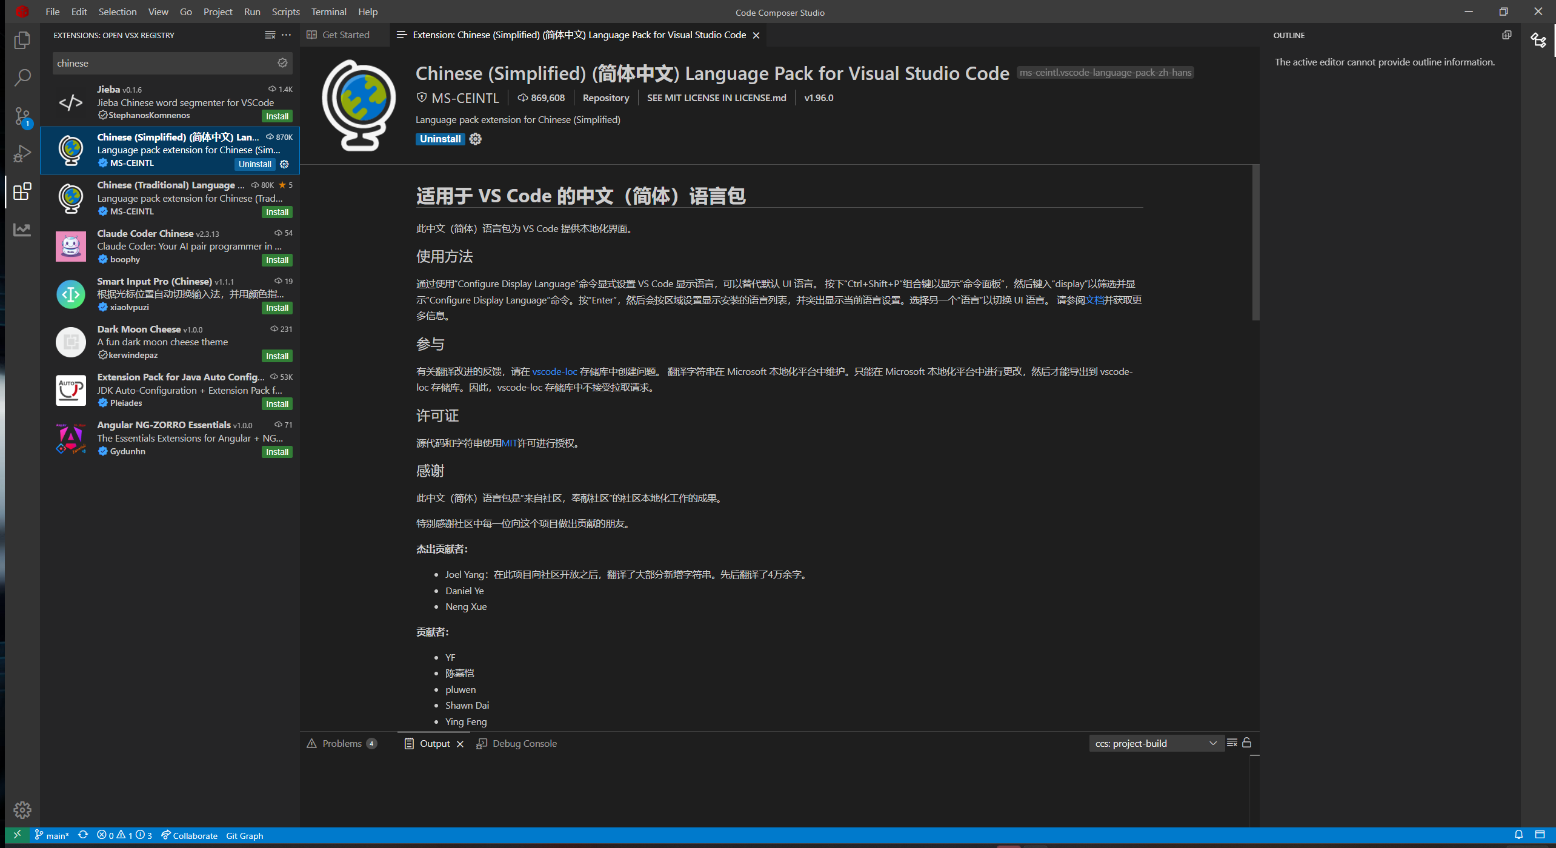Toggle the output auto-scroll lock icon
Image resolution: width=1556 pixels, height=848 pixels.
[x=1247, y=743]
